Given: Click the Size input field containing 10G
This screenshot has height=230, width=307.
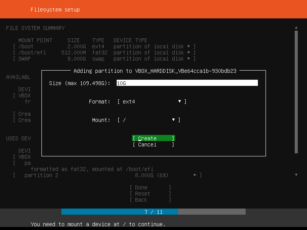Looking at the screenshot, I should [x=187, y=83].
